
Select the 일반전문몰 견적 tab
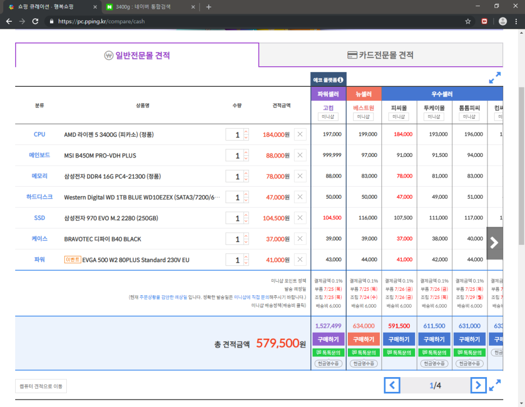point(137,55)
